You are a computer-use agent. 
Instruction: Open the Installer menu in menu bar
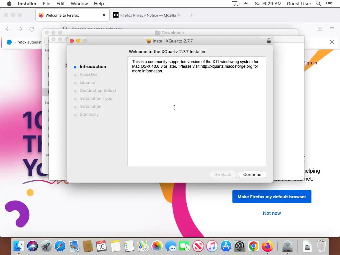(27, 4)
